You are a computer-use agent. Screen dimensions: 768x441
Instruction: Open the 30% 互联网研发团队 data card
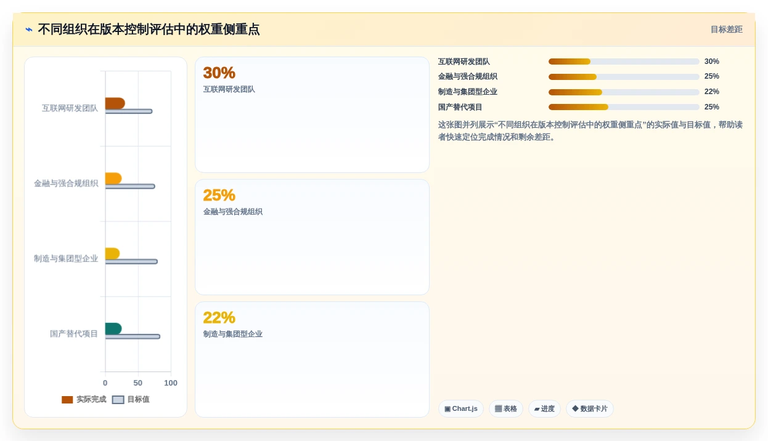pyautogui.click(x=312, y=114)
